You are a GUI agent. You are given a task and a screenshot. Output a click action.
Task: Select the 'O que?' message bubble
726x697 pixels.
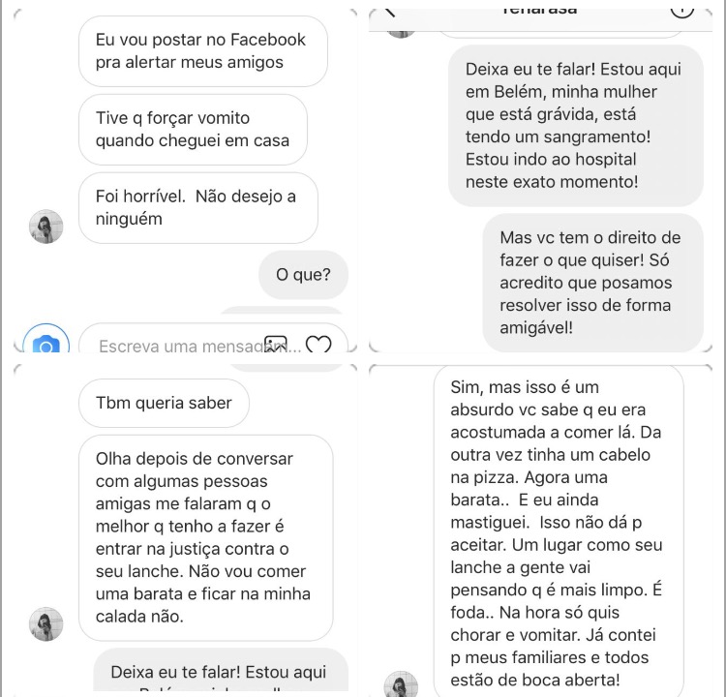click(303, 275)
